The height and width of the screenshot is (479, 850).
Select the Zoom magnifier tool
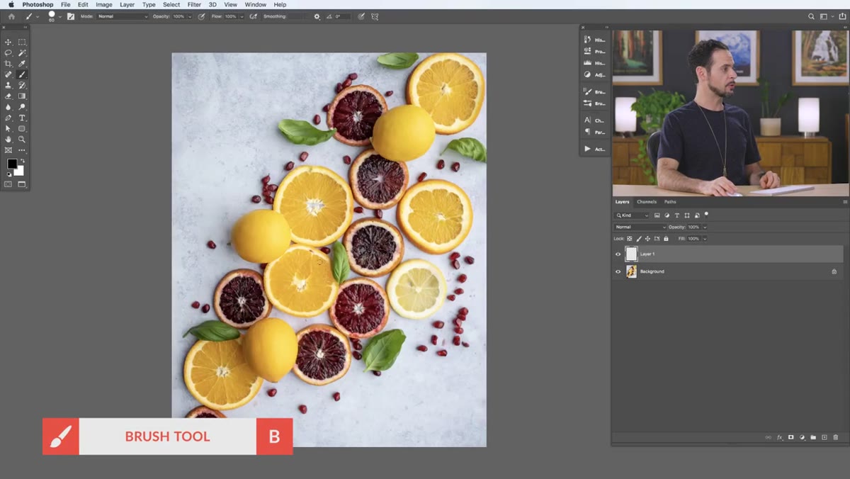tap(22, 140)
